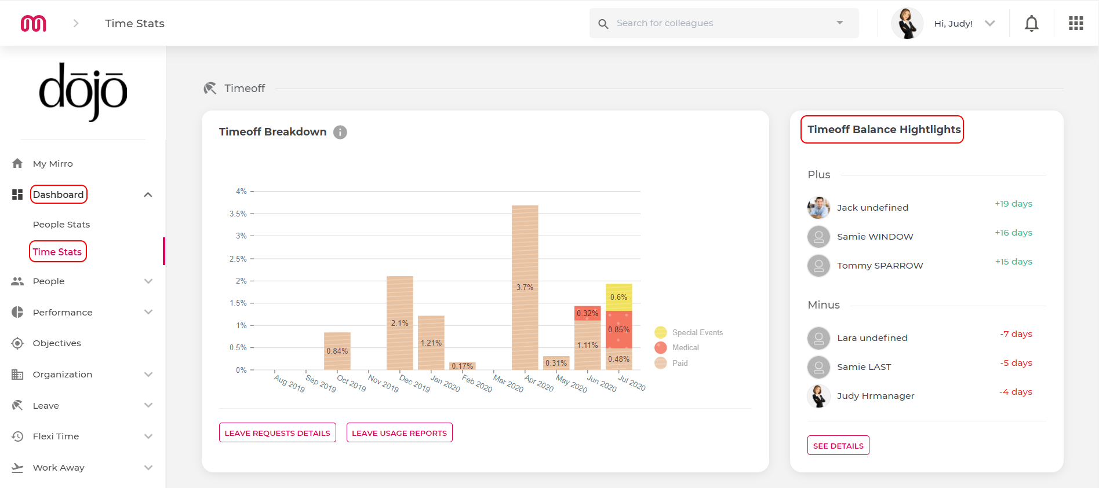Viewport: 1099px width, 488px height.
Task: Click Judy's profile avatar in header
Action: (907, 23)
